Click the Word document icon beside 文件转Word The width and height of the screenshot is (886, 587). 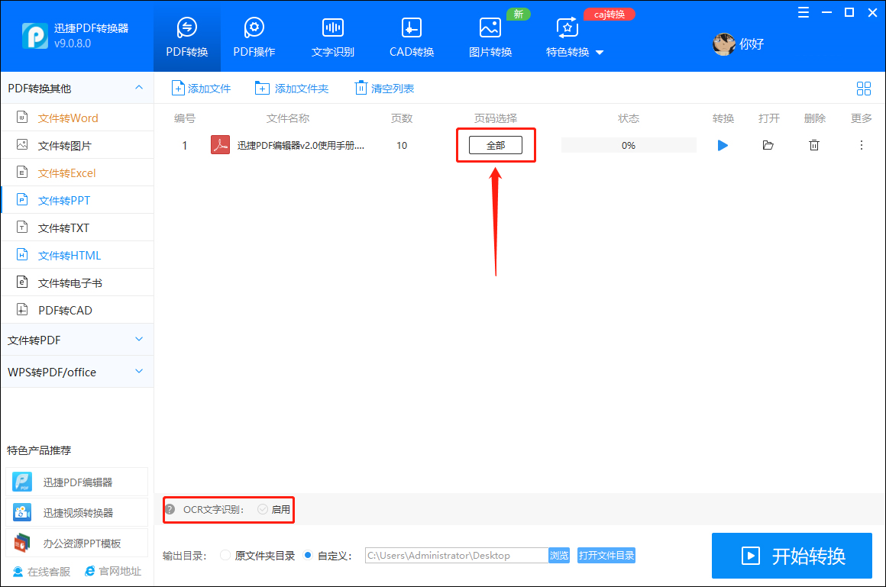(x=22, y=117)
